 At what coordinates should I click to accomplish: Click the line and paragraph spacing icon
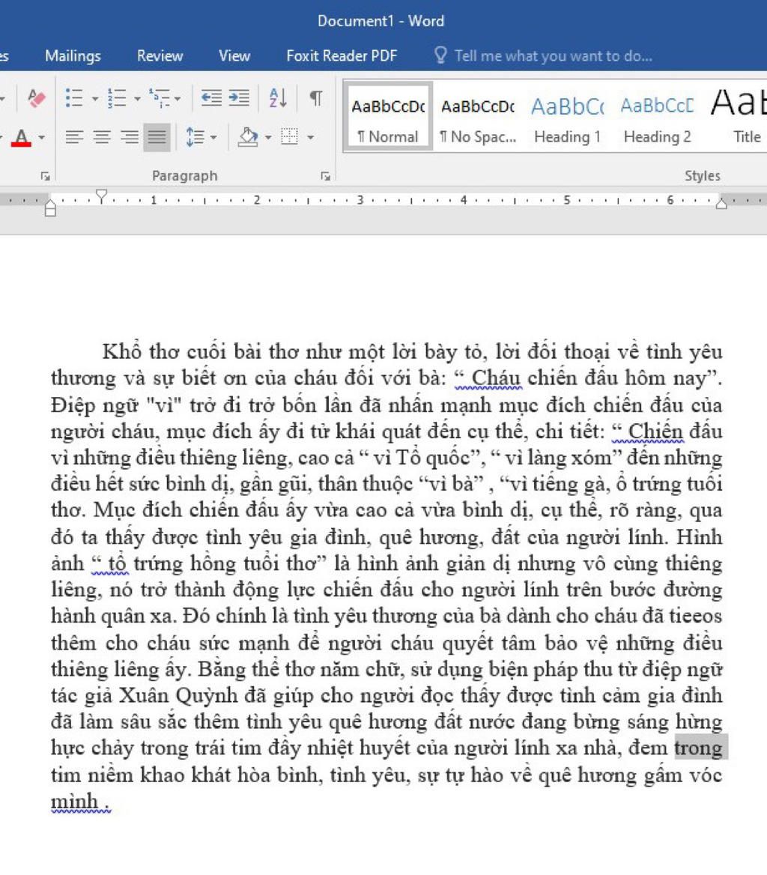[195, 136]
